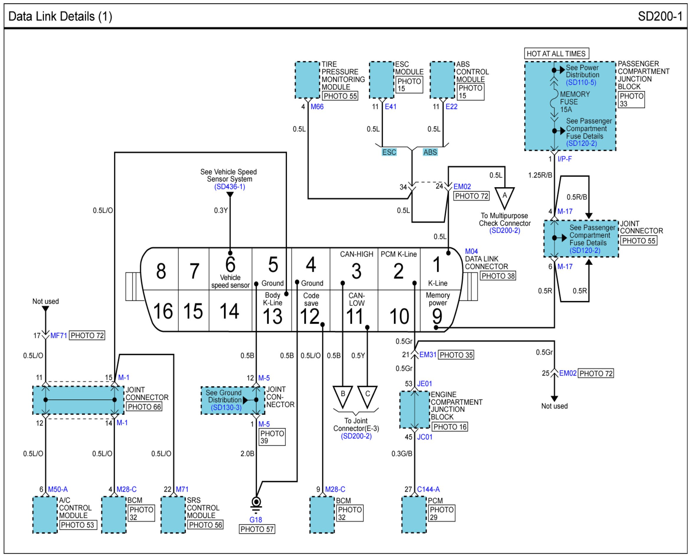The height and width of the screenshot is (558, 691).
Task: Click the SD200-2 Joint Connector(E-3) link
Action: coord(356,436)
